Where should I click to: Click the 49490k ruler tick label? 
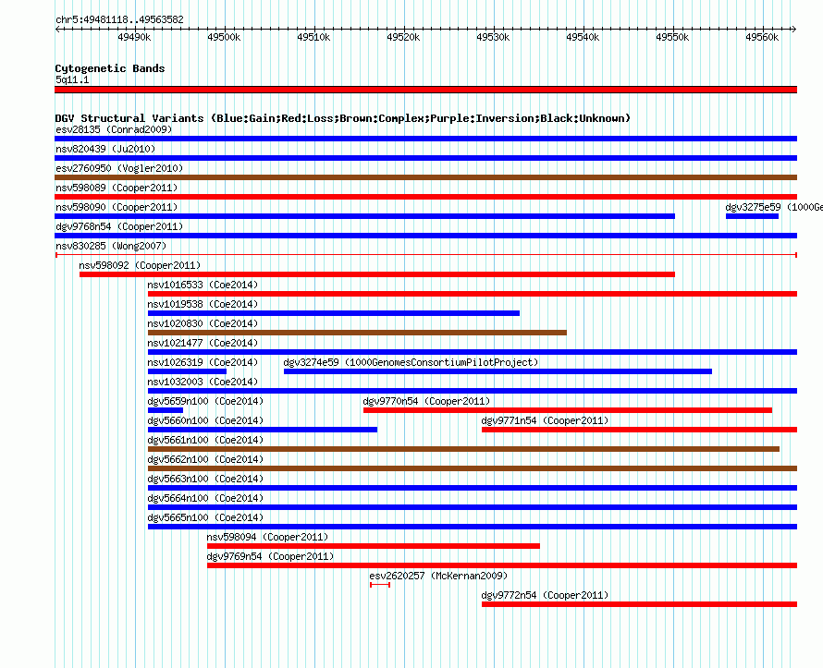pos(134,37)
